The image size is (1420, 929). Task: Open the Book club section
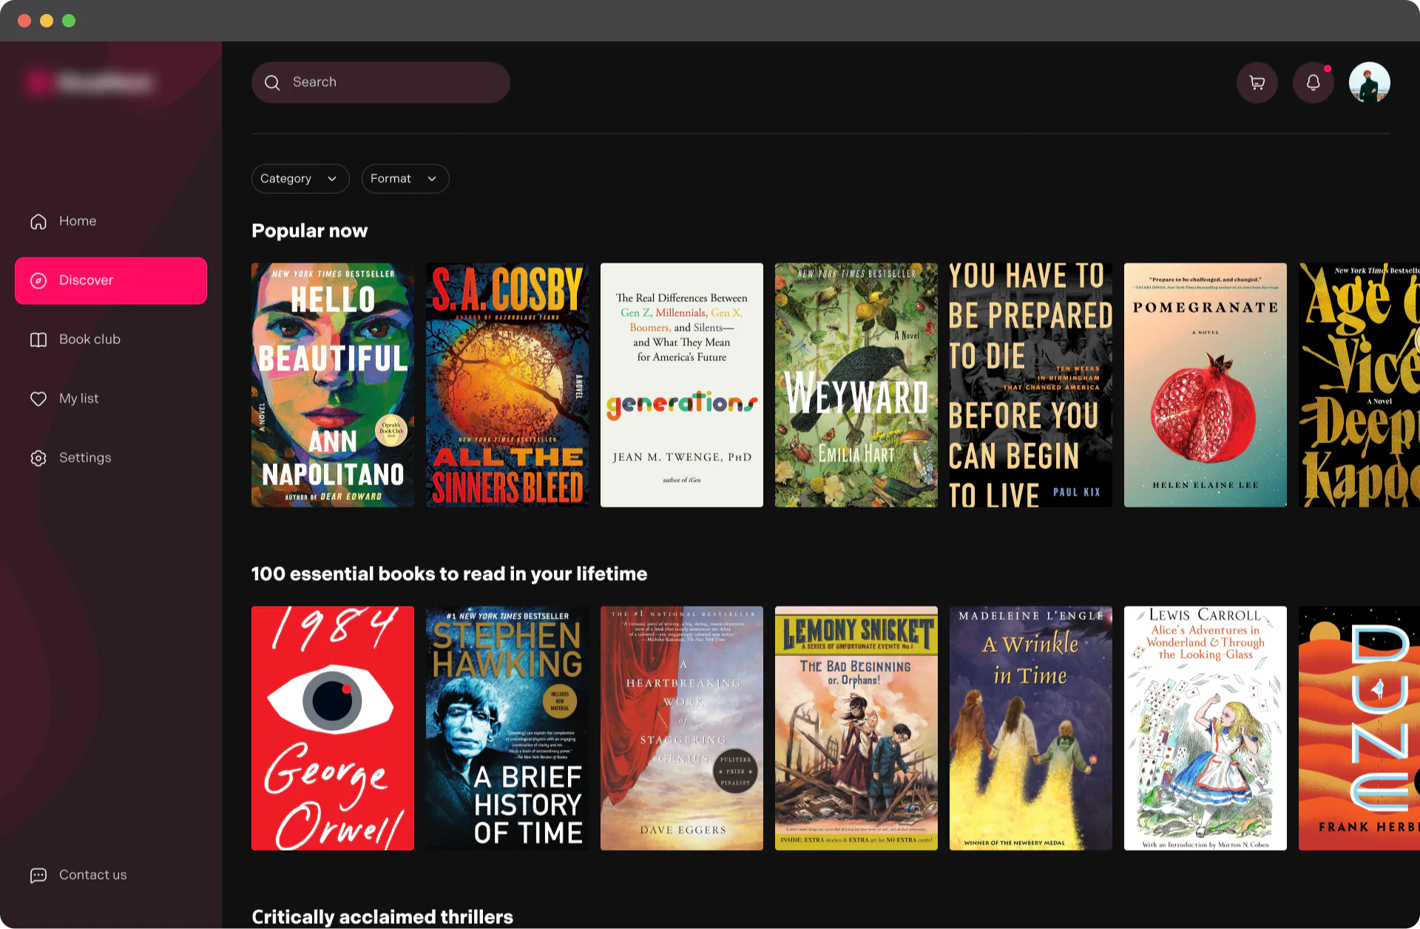coord(111,339)
